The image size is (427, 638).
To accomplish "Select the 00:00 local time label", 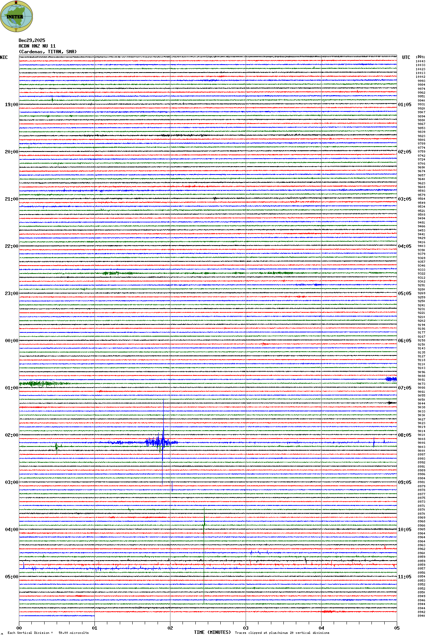I will pos(11,341).
